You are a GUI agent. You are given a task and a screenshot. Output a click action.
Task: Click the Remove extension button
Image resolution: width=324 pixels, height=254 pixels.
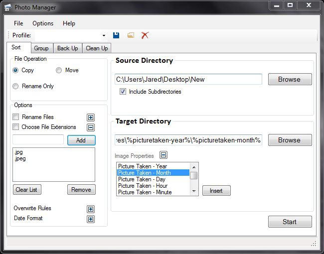(81, 190)
